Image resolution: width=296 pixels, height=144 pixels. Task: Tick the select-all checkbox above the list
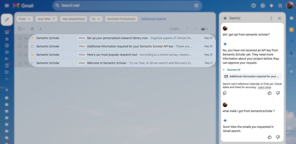tap(20, 29)
